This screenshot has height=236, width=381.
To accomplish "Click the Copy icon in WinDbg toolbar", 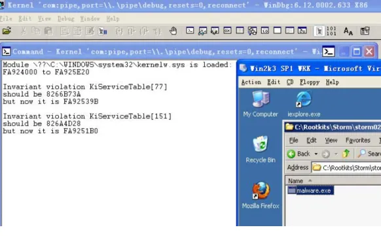I will (x=36, y=31).
